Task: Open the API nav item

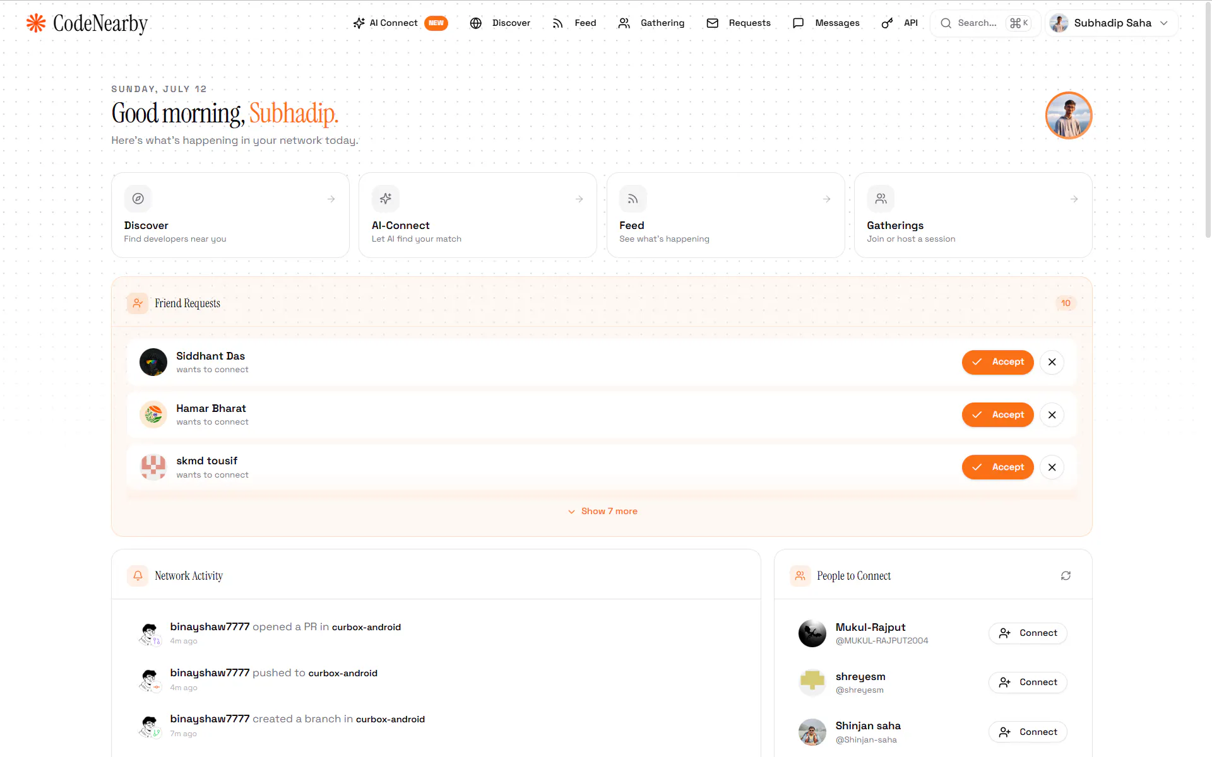Action: pyautogui.click(x=900, y=23)
